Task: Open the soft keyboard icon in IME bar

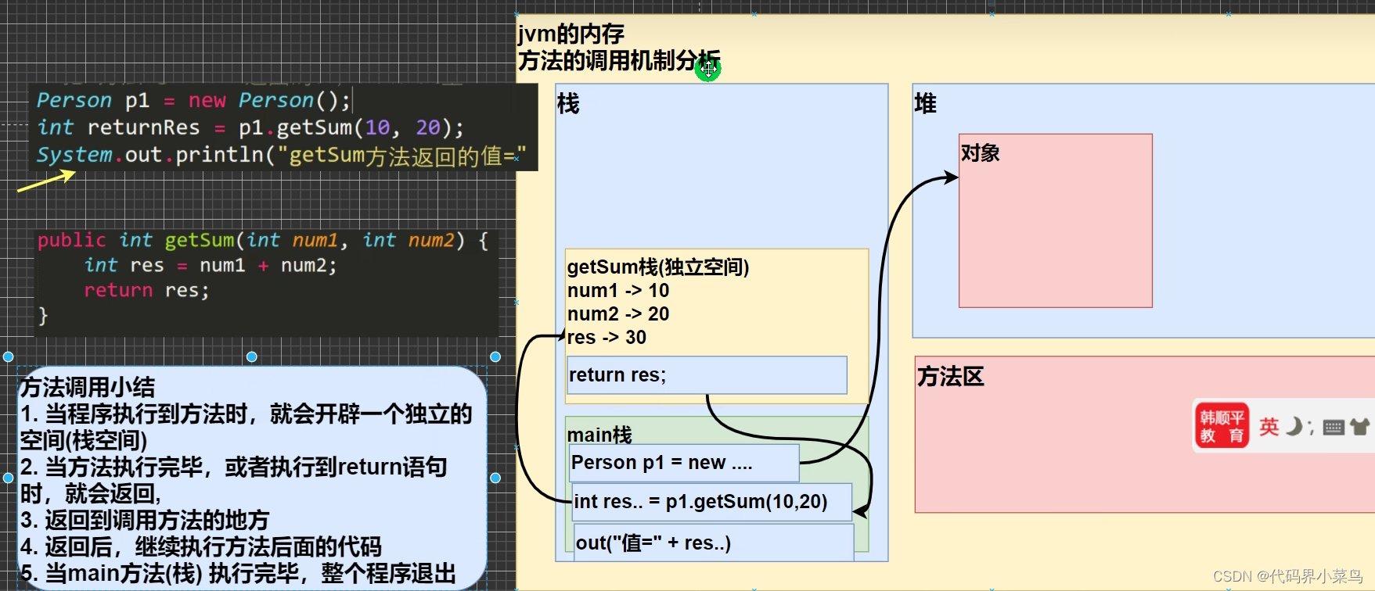Action: [1334, 427]
